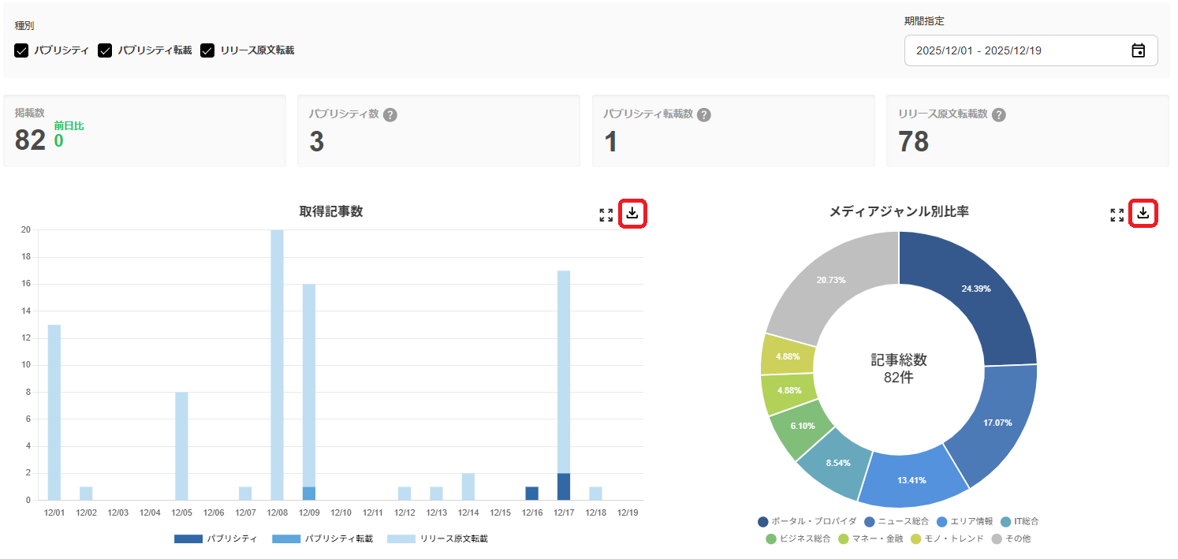
Task: Click the help icon next to リリース原文転載数
Action: pos(1000,114)
